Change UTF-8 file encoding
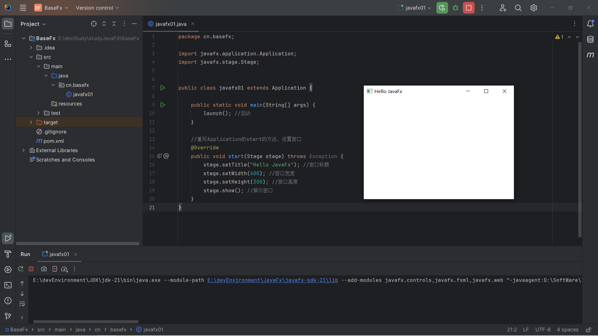 543,329
